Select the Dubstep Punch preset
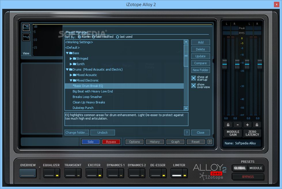The image size is (282, 189). 124,108
